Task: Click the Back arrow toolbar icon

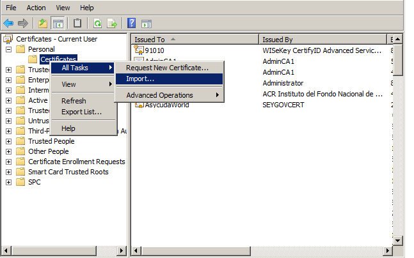Action: click(x=9, y=23)
